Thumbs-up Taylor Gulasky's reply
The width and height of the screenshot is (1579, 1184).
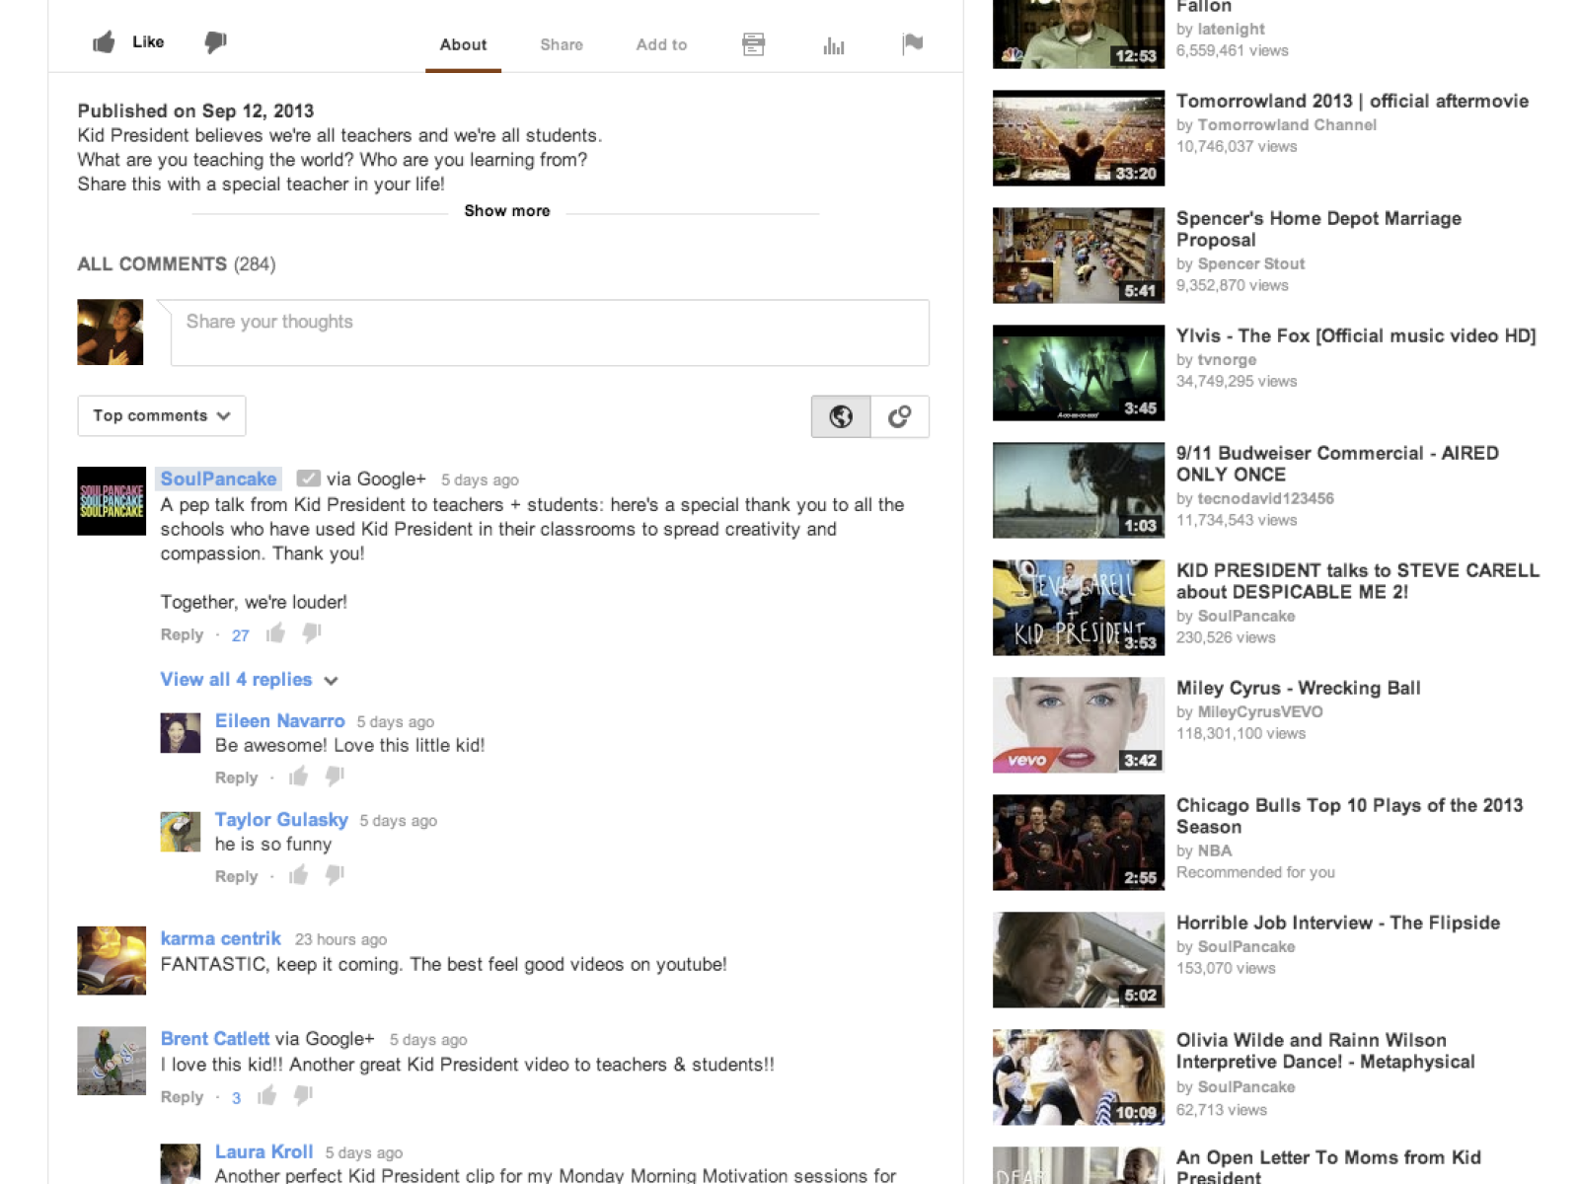pyautogui.click(x=298, y=875)
